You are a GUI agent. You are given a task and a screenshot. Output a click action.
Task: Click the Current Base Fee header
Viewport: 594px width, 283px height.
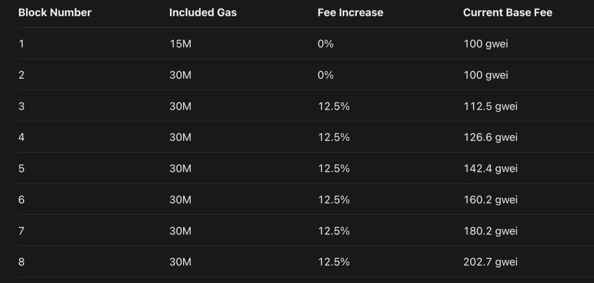(x=507, y=13)
